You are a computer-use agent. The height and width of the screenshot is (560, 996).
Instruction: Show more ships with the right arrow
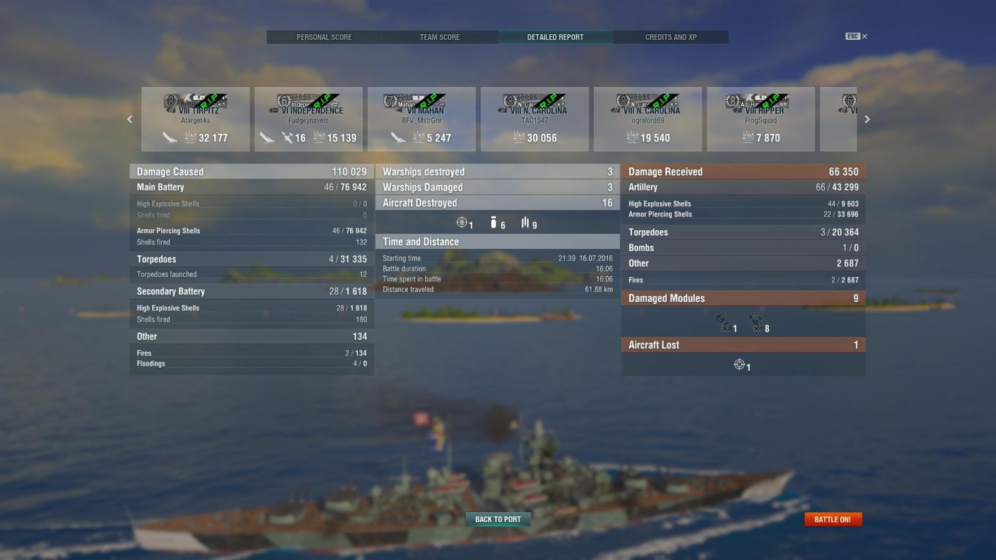click(x=867, y=119)
